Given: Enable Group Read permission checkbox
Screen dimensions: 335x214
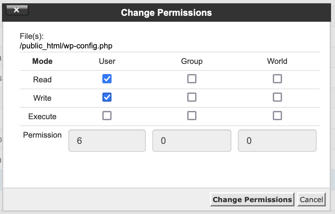Looking at the screenshot, I should 192,79.
